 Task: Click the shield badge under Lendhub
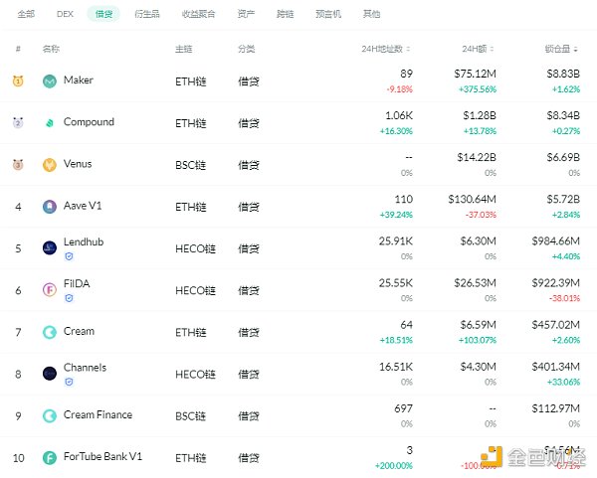pos(69,256)
